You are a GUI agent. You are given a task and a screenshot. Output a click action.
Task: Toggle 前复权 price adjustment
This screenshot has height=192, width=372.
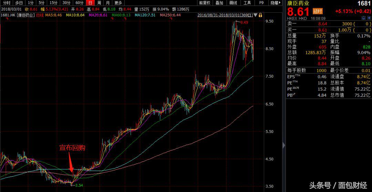pyautogui.click(x=204, y=3)
